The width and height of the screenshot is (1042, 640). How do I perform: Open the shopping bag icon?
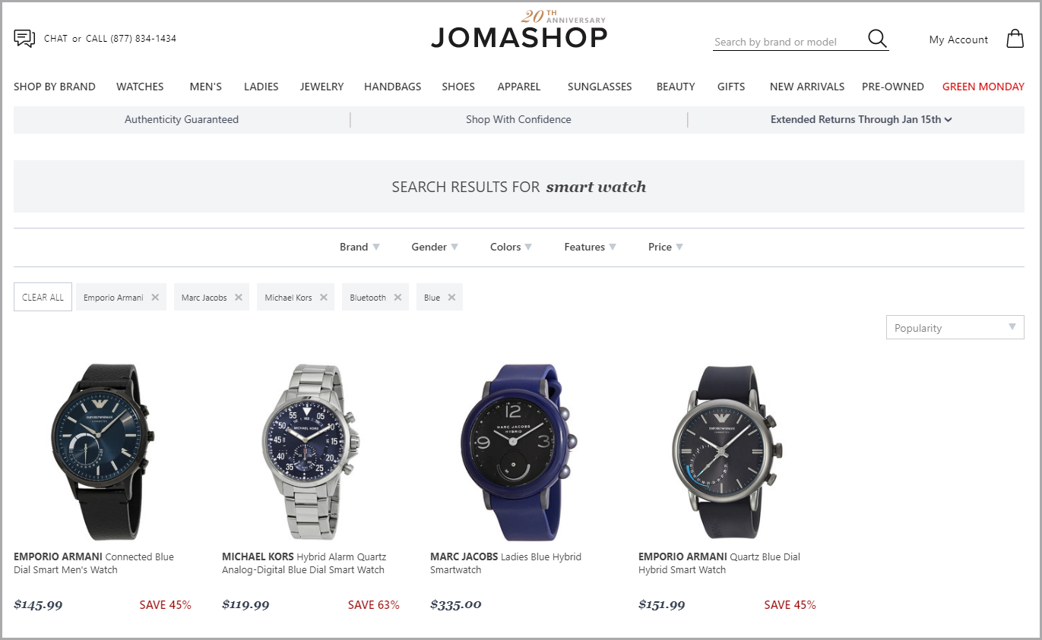[1015, 39]
